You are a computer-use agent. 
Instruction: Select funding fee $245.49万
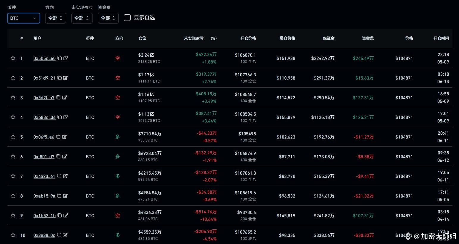363,58
